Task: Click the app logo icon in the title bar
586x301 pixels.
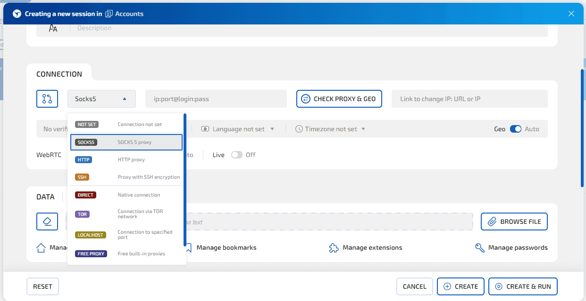Action: point(17,14)
